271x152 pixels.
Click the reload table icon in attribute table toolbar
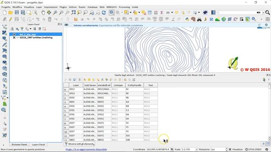(x=75, y=80)
